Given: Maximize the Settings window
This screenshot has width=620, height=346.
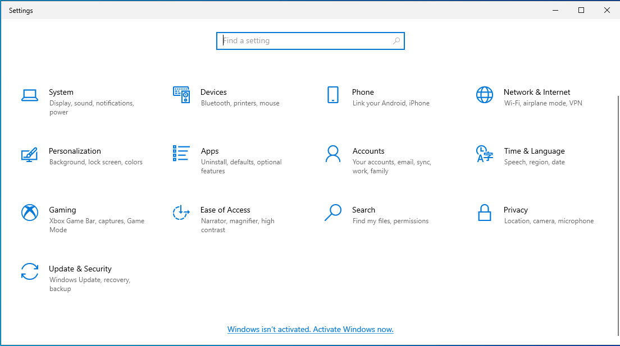Looking at the screenshot, I should [x=581, y=10].
